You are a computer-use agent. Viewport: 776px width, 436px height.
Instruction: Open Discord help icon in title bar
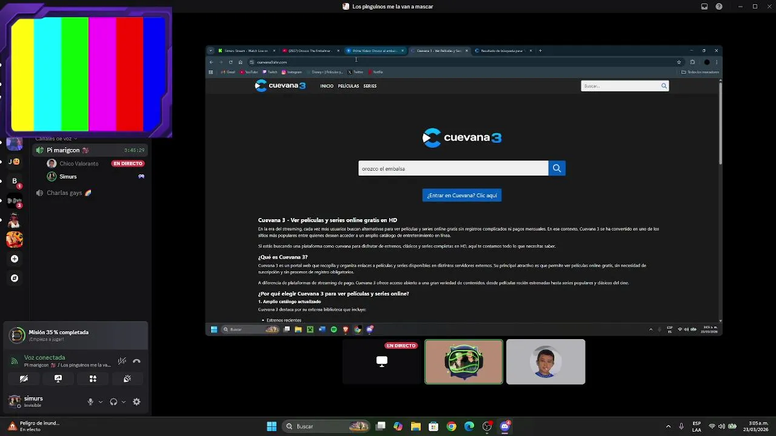point(719,7)
